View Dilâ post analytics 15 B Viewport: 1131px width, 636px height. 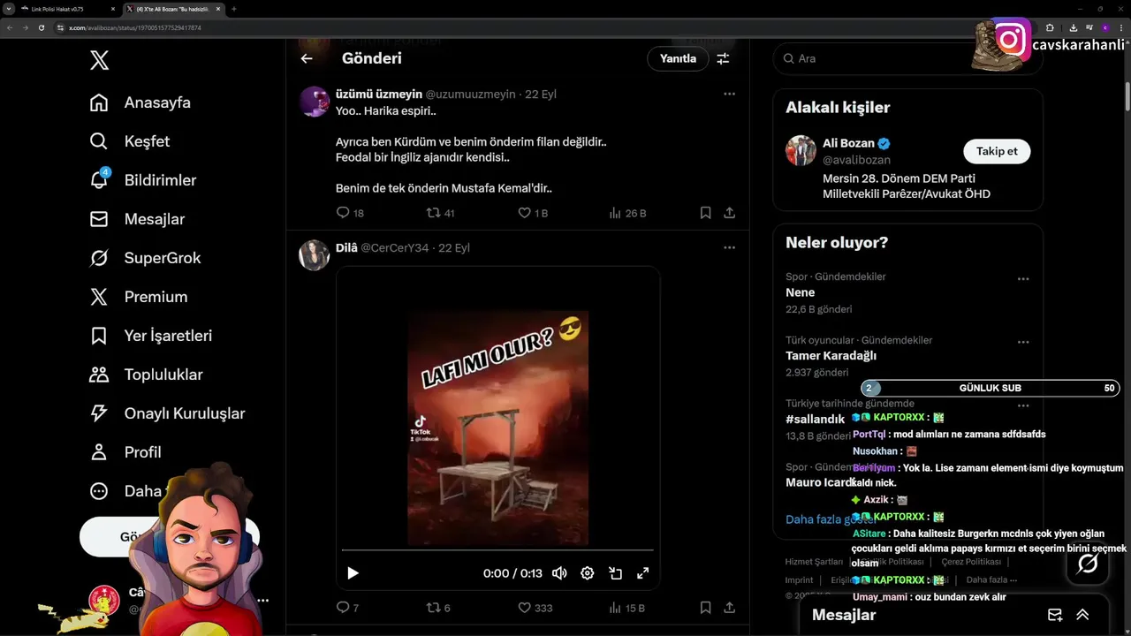pos(627,608)
